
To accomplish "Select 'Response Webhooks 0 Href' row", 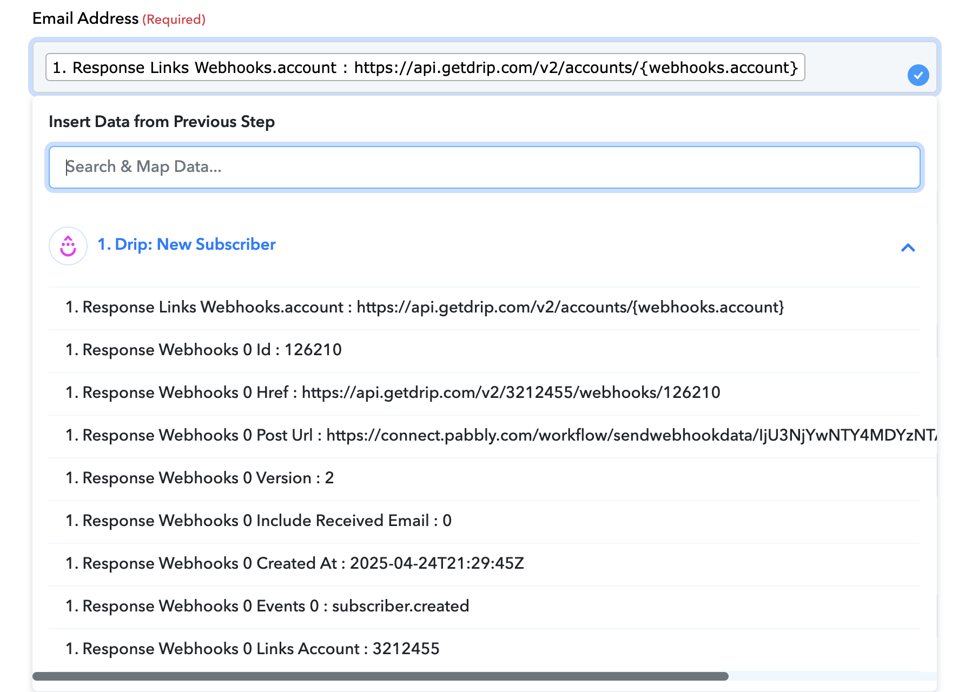I will point(485,393).
